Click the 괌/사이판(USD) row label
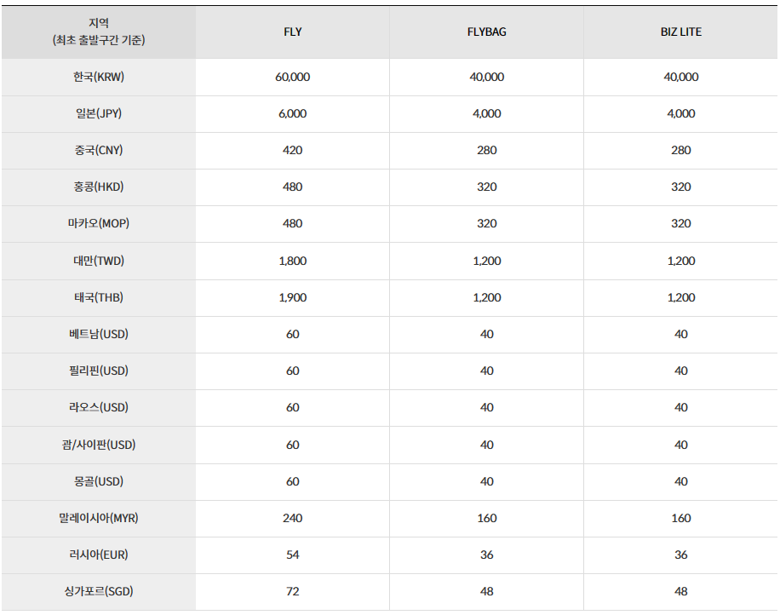Screen dimensions: 780x615 (x=99, y=445)
